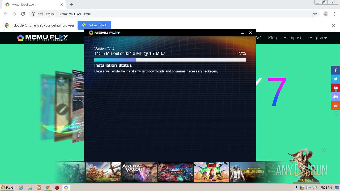Viewport: 340px width, 191px height.
Task: Dismiss the default browser infobar
Action: click(x=334, y=25)
